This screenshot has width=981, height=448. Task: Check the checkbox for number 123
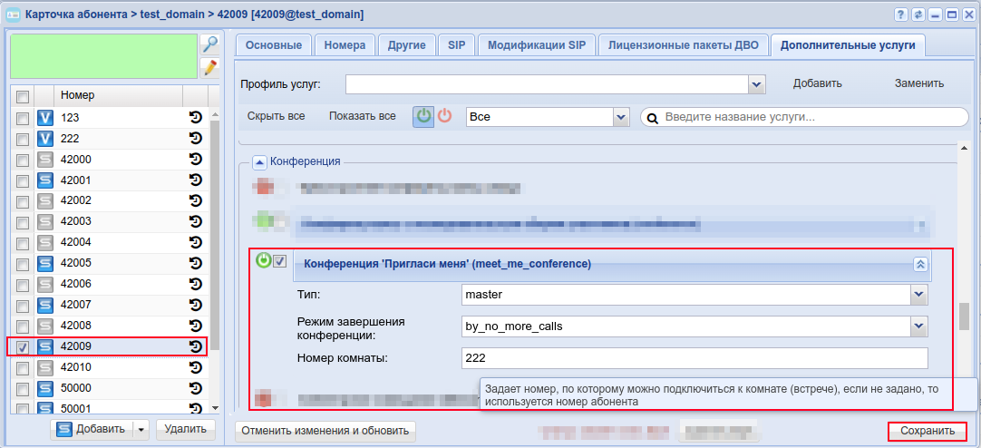22,118
